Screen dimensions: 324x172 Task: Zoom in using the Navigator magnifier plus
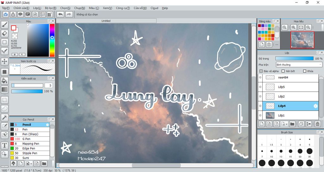pos(293,27)
